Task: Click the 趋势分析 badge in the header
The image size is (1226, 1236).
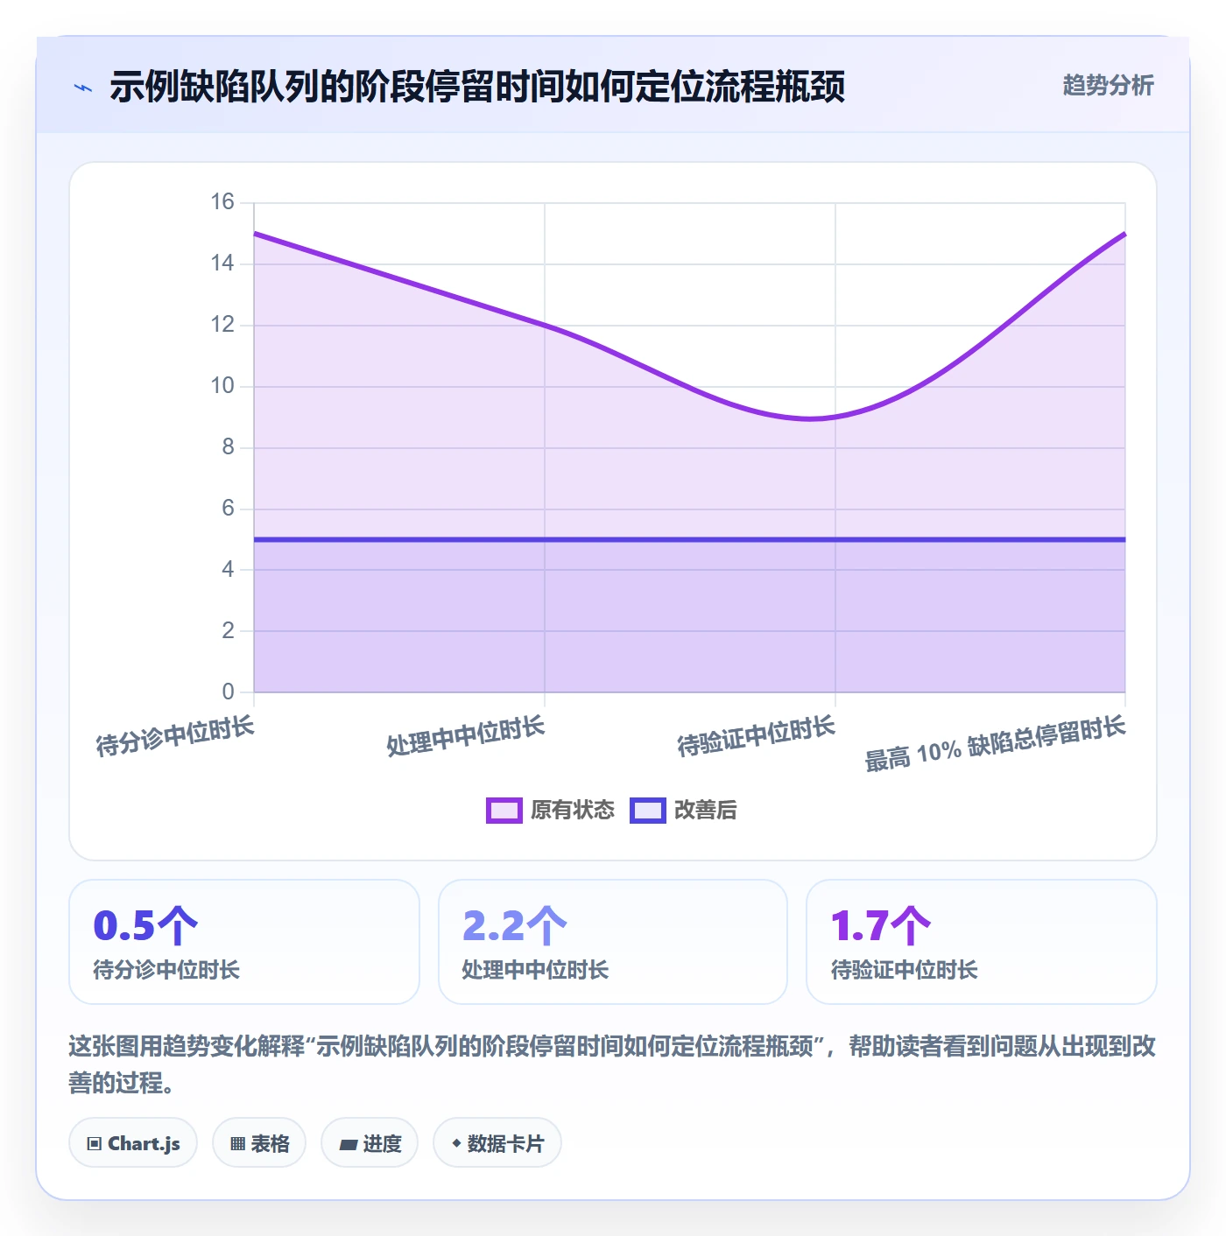Action: pyautogui.click(x=1108, y=86)
